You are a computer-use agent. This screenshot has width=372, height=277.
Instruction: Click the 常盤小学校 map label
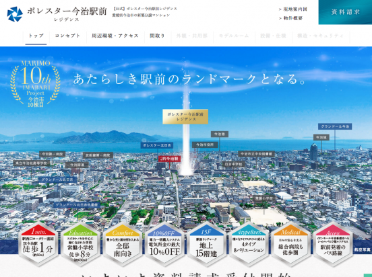263,198
